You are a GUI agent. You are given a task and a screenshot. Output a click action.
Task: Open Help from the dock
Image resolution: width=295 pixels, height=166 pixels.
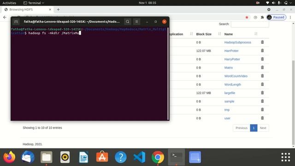[x=121, y=157]
